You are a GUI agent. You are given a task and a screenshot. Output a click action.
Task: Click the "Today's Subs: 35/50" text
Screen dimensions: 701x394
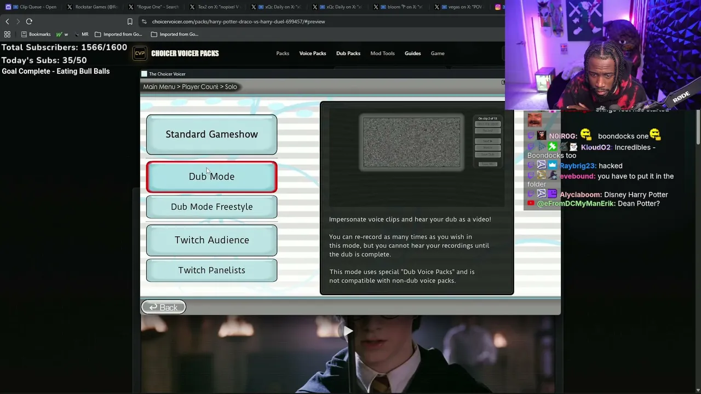pyautogui.click(x=44, y=60)
